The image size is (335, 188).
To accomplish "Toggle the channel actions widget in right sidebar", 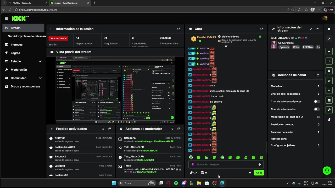I will (329, 100).
